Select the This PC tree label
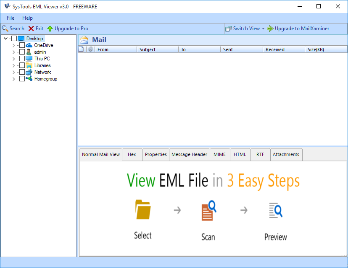Screen dimensions: 348x268 click(42, 59)
